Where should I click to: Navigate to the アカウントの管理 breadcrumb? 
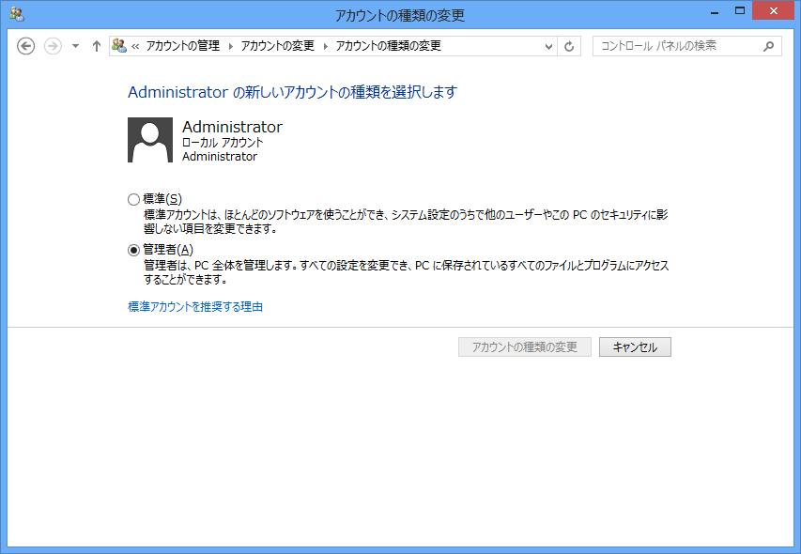coord(184,46)
